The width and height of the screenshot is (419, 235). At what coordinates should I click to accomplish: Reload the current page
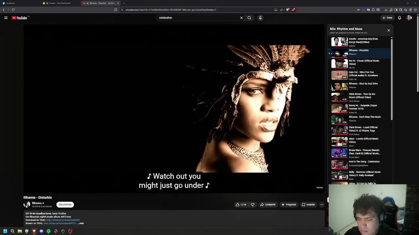coord(13,10)
